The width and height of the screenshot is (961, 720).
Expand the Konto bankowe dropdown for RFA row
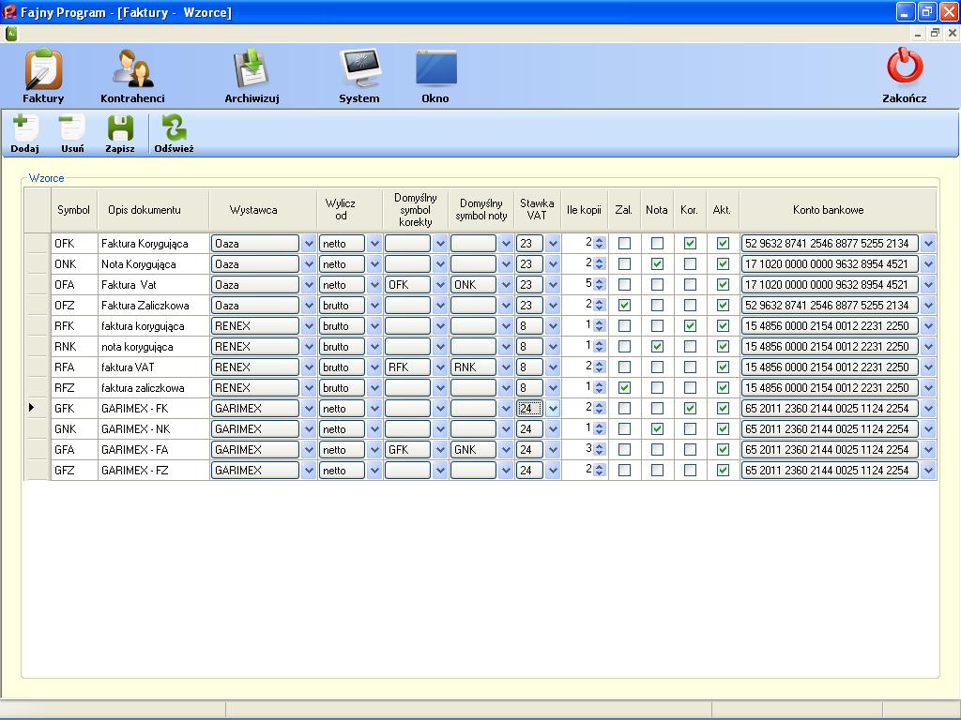coord(928,367)
